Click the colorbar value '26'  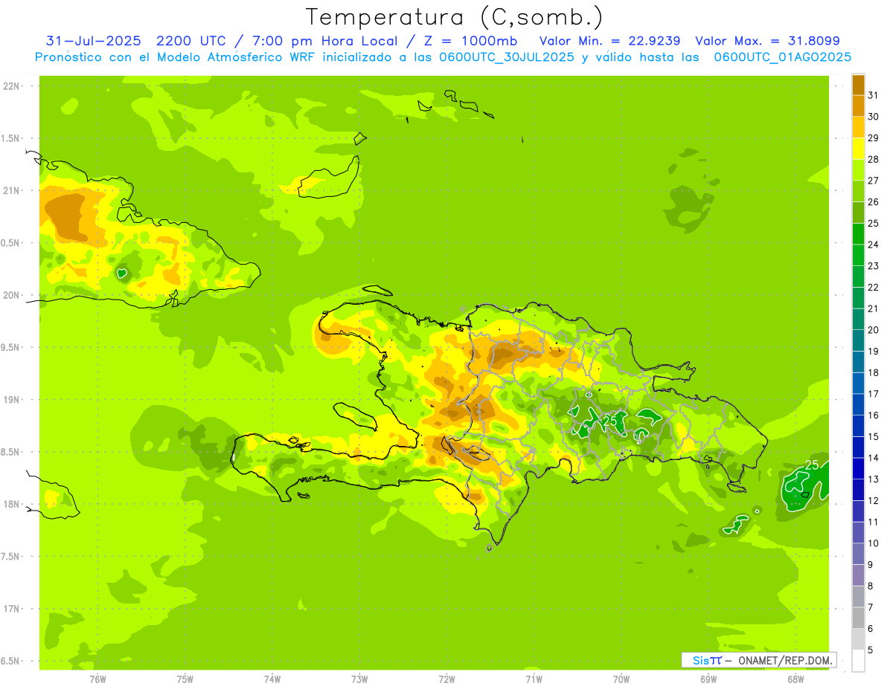[873, 202]
